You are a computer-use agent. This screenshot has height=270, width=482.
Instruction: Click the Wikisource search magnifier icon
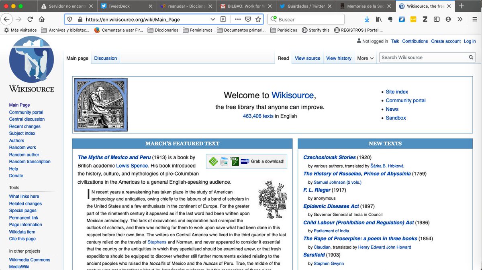pyautogui.click(x=472, y=58)
